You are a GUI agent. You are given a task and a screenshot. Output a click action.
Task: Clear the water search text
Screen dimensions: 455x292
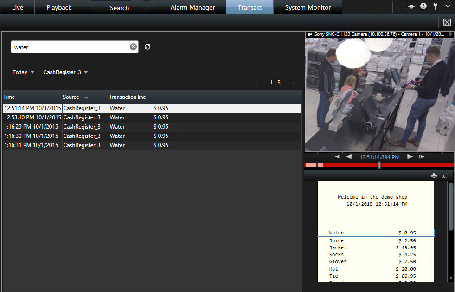[133, 47]
